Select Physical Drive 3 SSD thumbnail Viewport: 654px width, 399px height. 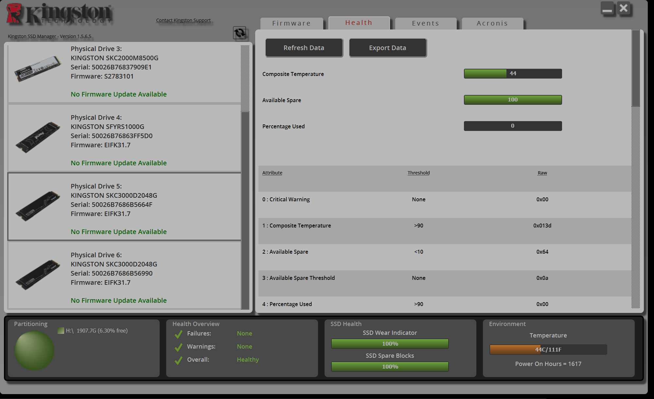(x=38, y=69)
